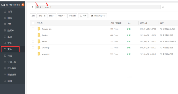Click 计算 size link for Recycle_bin

coord(129,29)
